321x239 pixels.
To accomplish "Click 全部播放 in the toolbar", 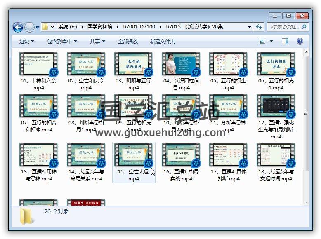I will point(128,42).
